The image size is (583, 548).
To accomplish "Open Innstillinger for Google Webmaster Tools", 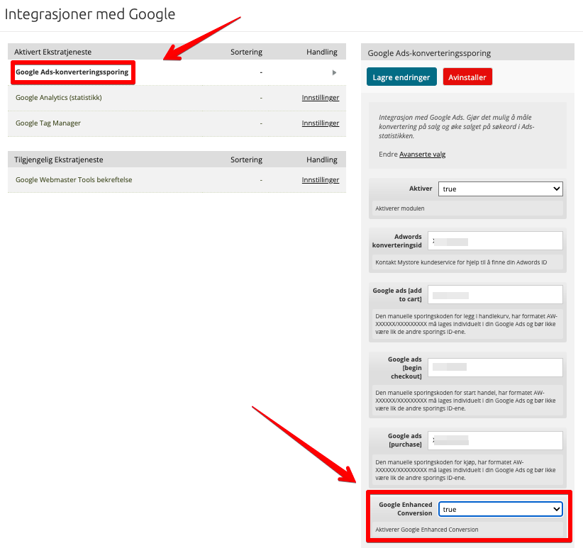I will [320, 180].
